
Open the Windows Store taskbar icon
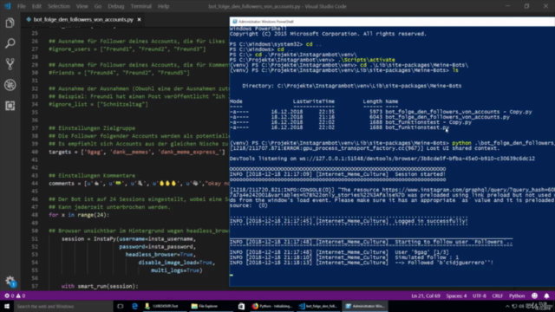[x=241, y=306]
